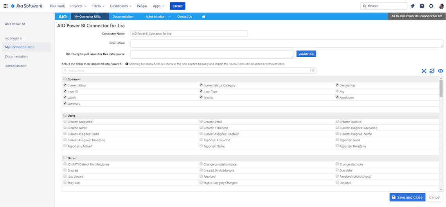This screenshot has width=446, height=207.
Task: Open the Jira settings gear icon
Action: tap(431, 6)
